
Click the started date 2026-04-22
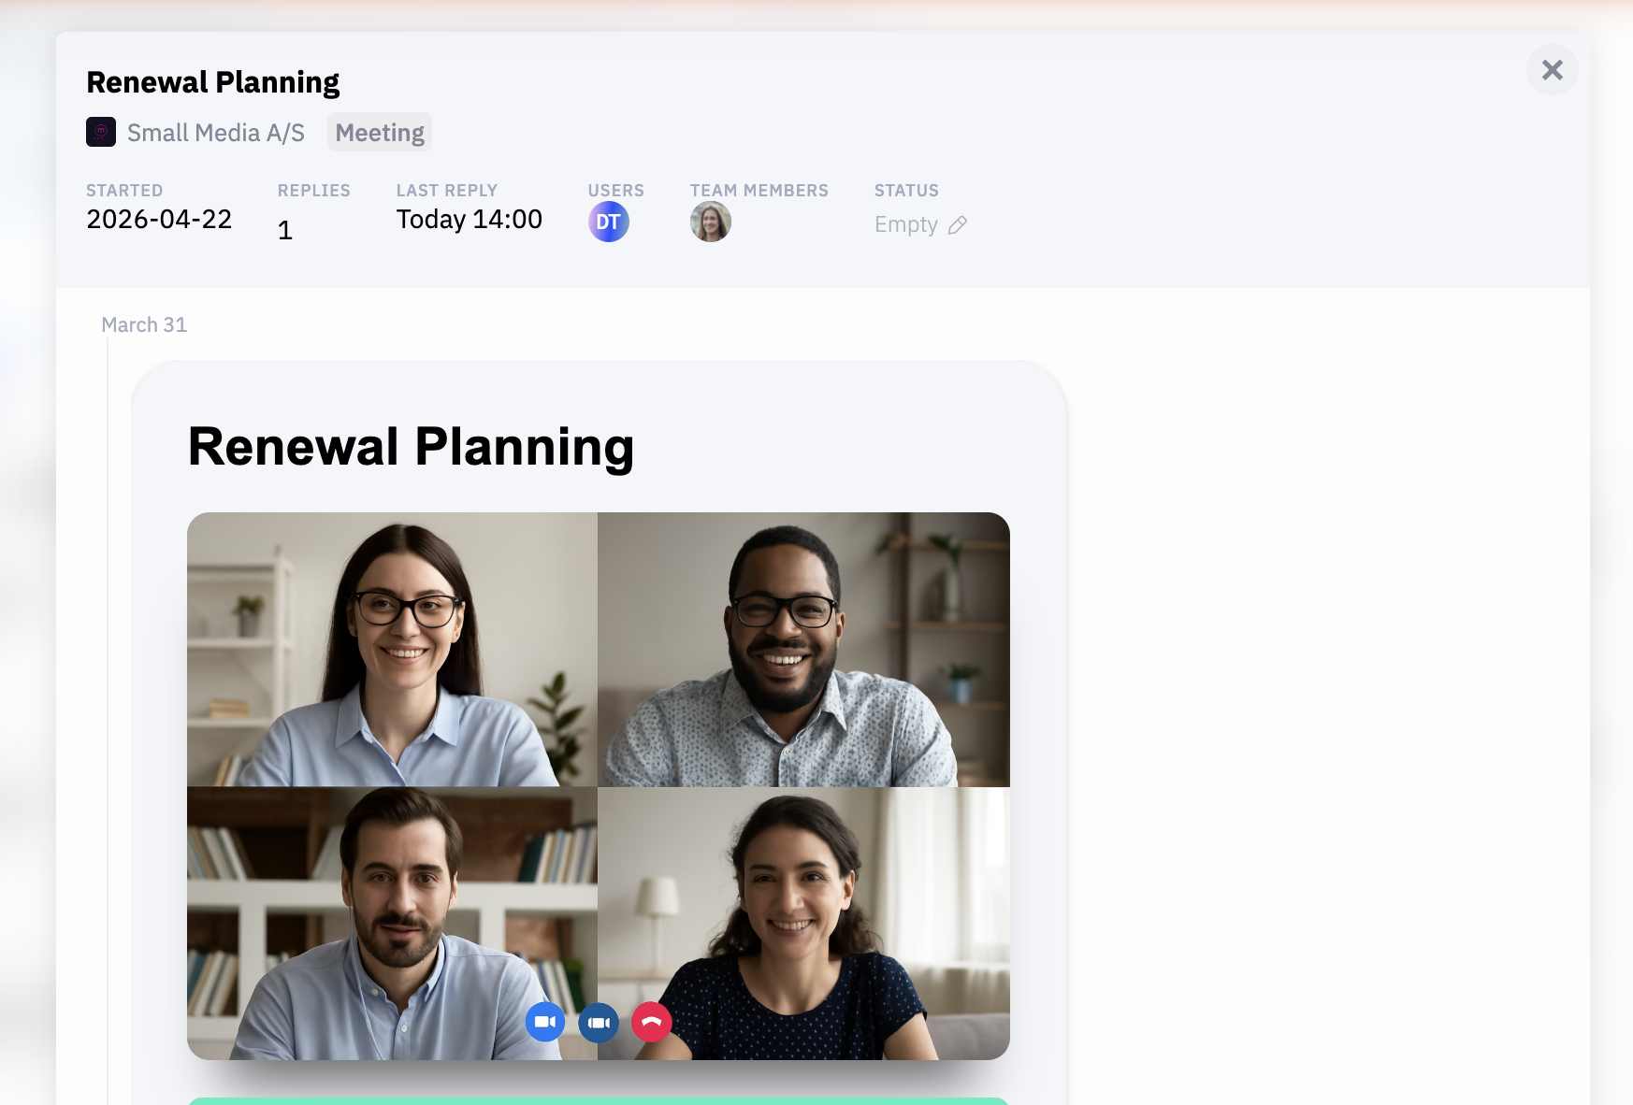point(159,220)
